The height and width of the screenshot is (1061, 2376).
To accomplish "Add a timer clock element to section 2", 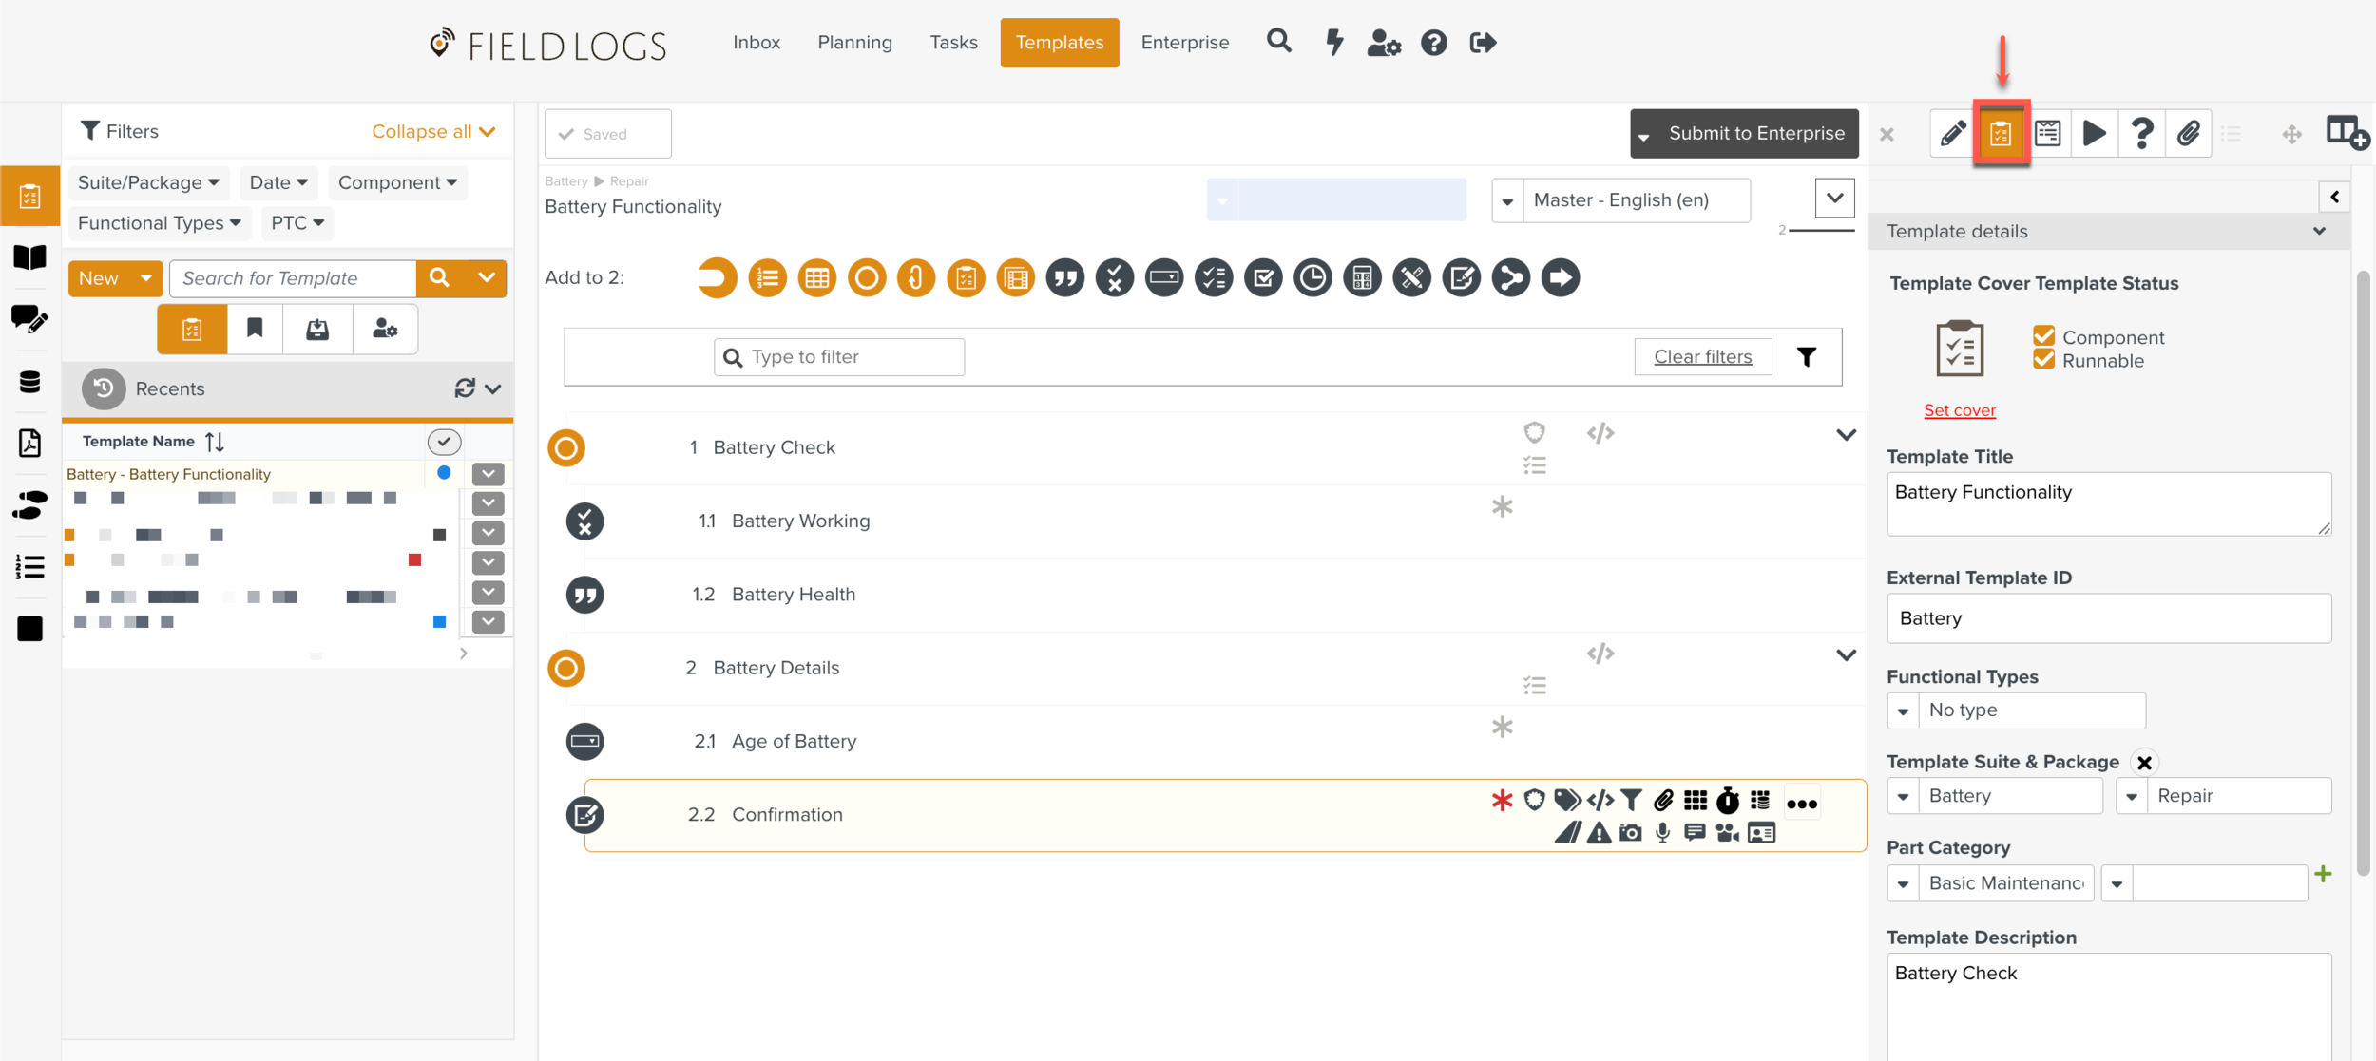I will [x=1313, y=278].
